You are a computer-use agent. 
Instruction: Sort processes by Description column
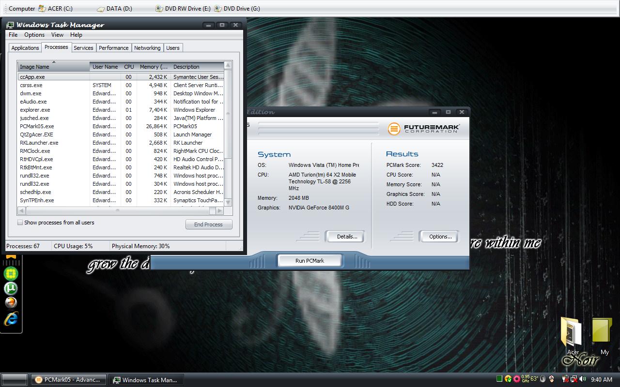pyautogui.click(x=198, y=67)
